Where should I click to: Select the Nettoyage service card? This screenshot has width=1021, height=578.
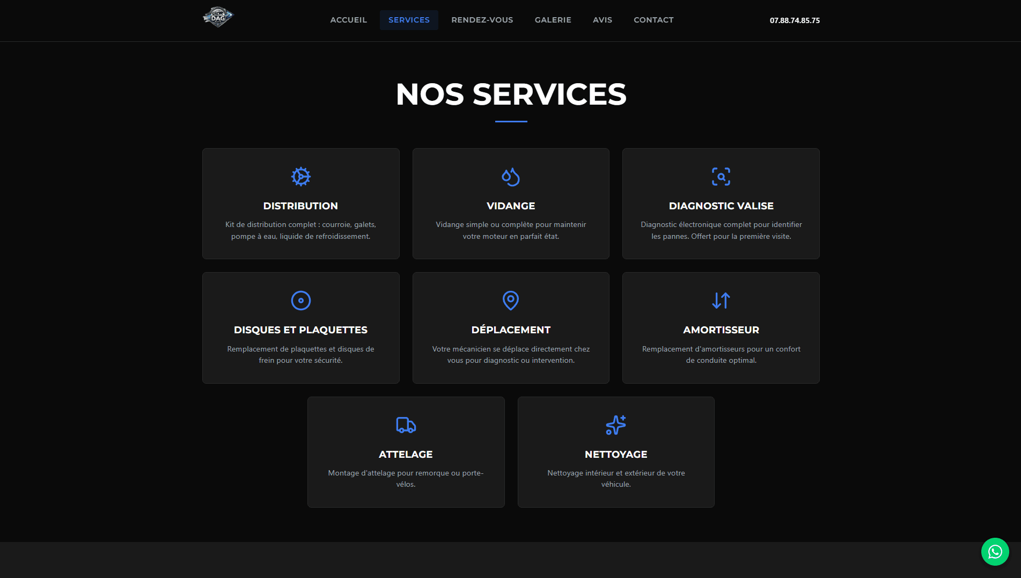tap(615, 452)
